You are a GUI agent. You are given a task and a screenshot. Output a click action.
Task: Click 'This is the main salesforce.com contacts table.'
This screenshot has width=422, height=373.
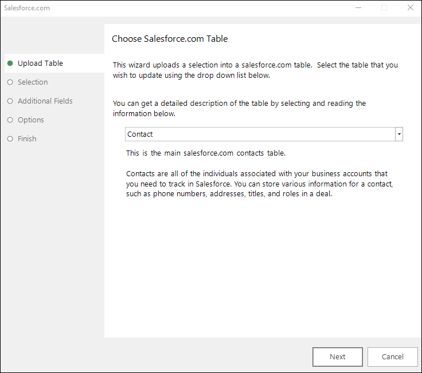click(x=206, y=153)
